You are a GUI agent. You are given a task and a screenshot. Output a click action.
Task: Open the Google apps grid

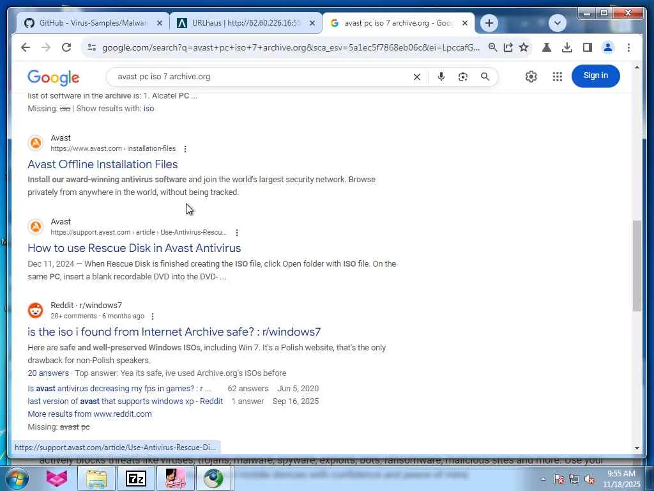pyautogui.click(x=557, y=77)
